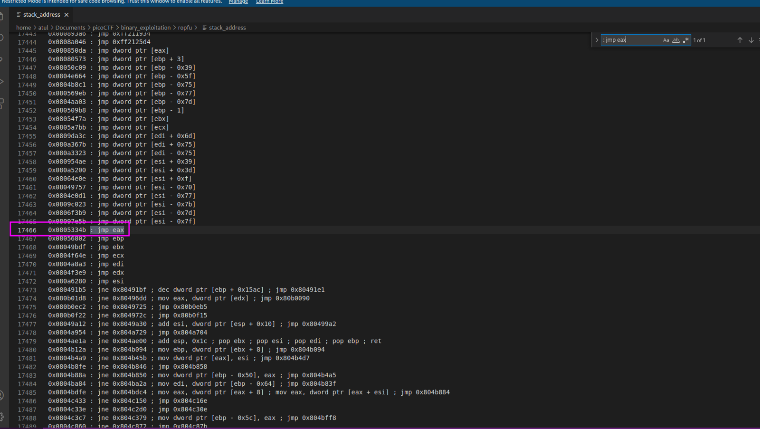Expand the Replace field in find widget
Screen dimensions: 760x429
[x=597, y=40]
